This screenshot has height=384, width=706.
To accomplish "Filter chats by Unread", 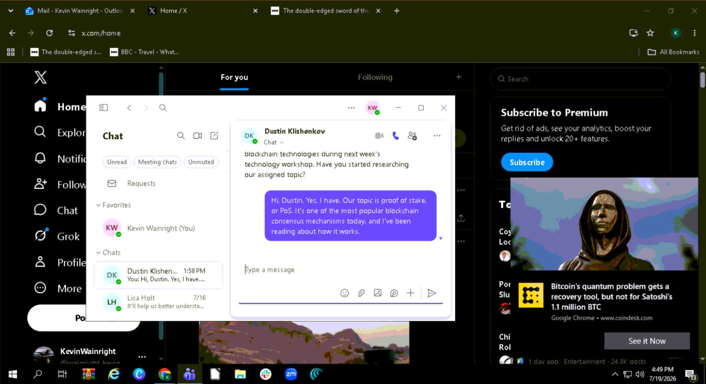I will click(117, 162).
